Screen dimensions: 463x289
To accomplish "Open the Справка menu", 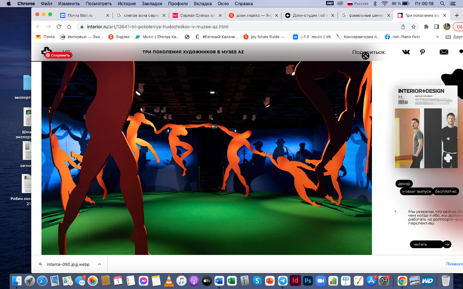I will point(243,3).
